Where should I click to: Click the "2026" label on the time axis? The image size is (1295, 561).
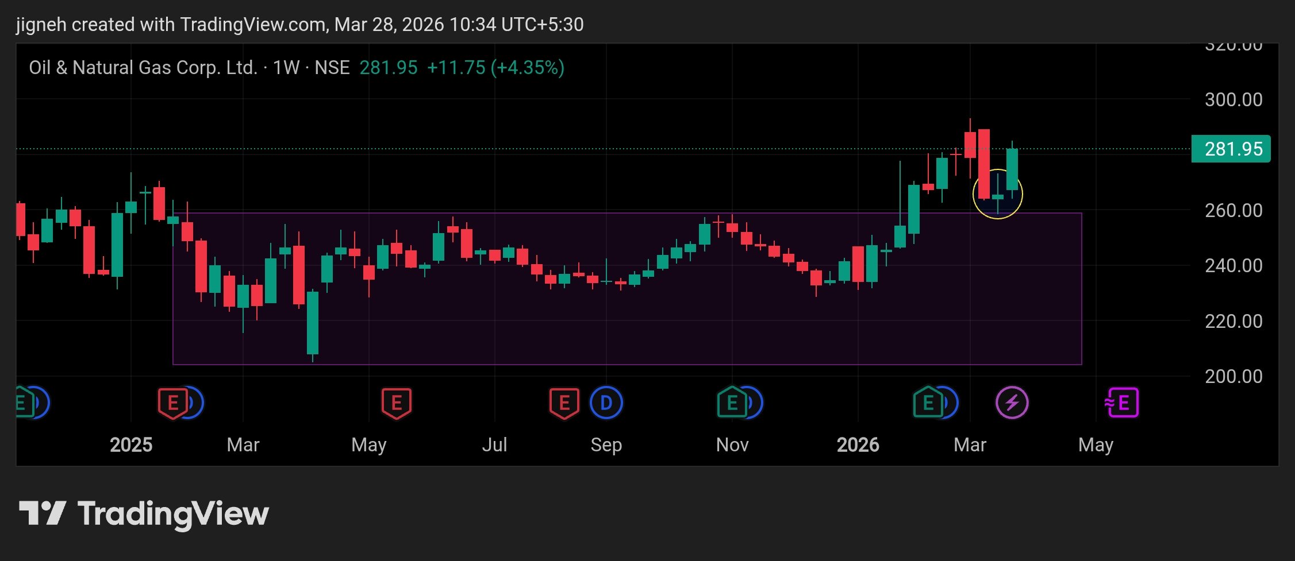click(858, 445)
